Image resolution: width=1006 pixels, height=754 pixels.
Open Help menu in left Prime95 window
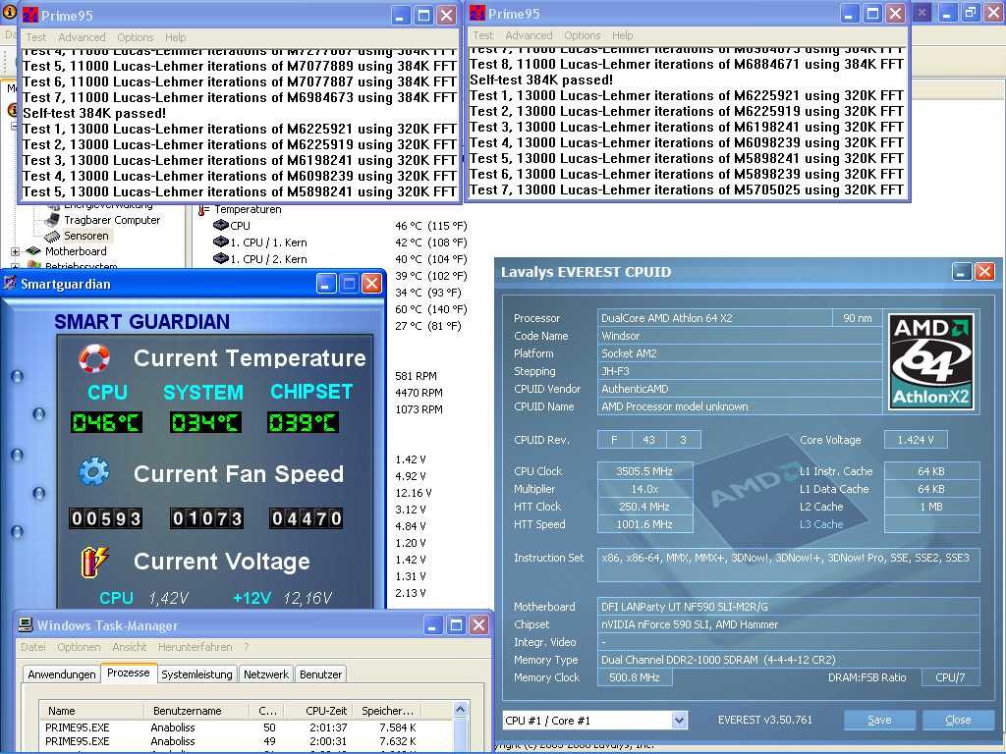[175, 37]
